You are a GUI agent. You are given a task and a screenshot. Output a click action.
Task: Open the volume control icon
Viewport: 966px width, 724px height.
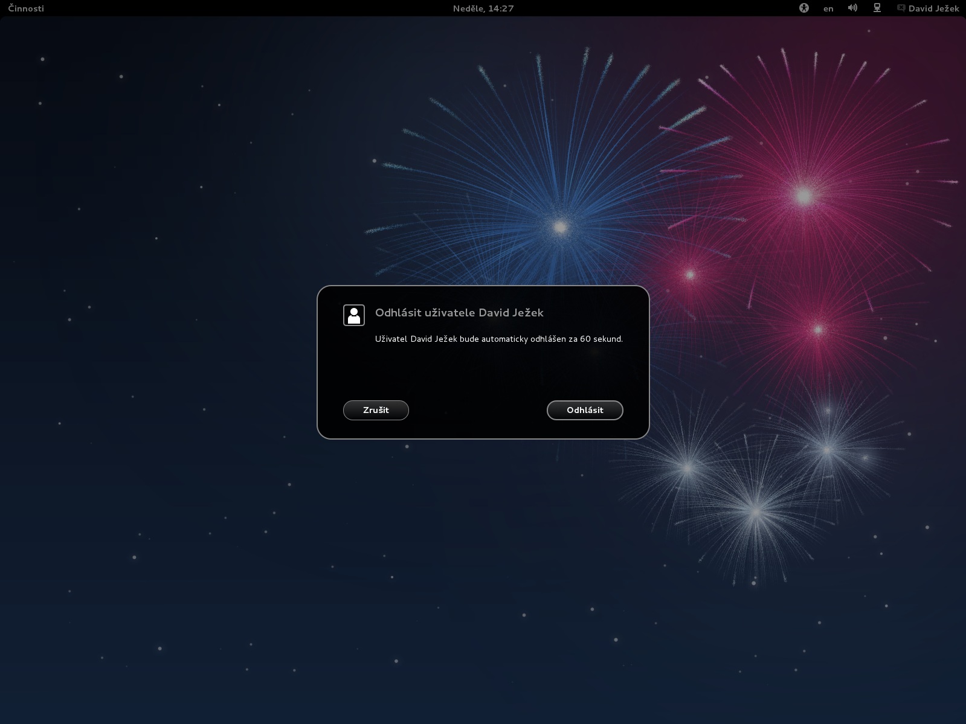852,8
